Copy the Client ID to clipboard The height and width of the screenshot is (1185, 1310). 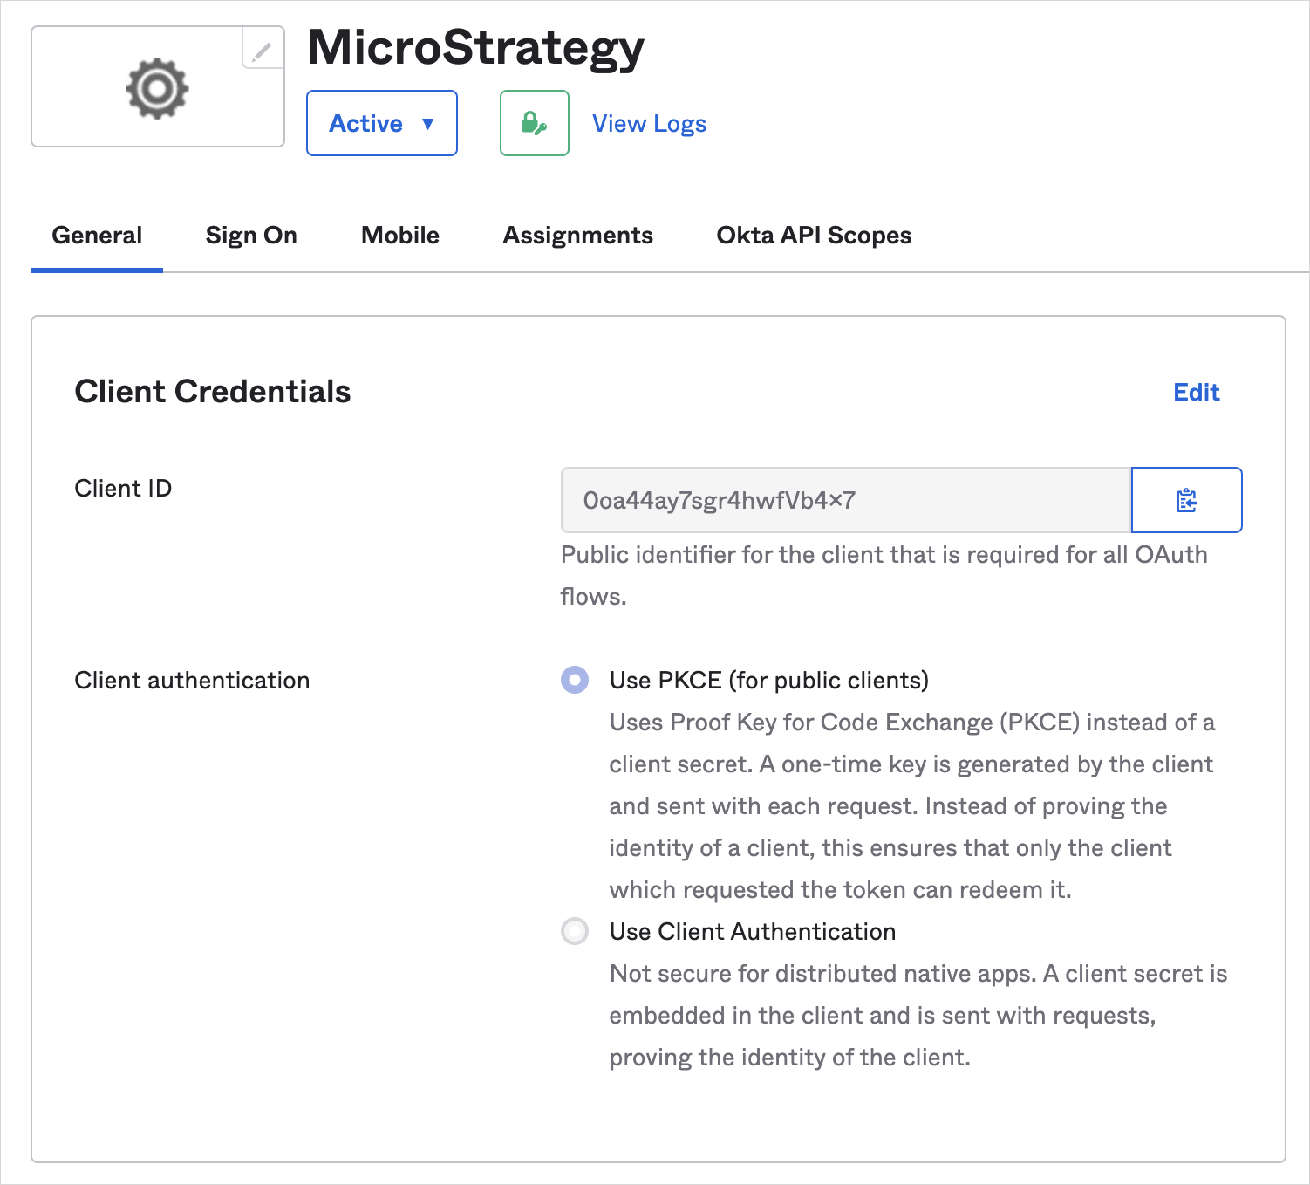1186,500
